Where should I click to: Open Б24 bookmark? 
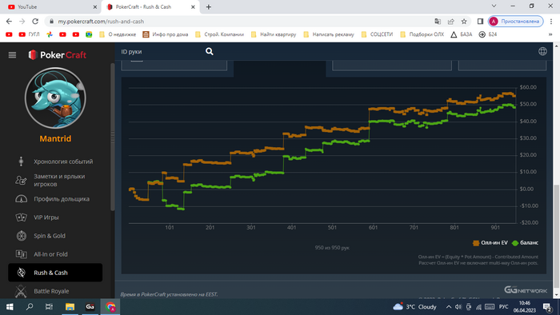488,34
